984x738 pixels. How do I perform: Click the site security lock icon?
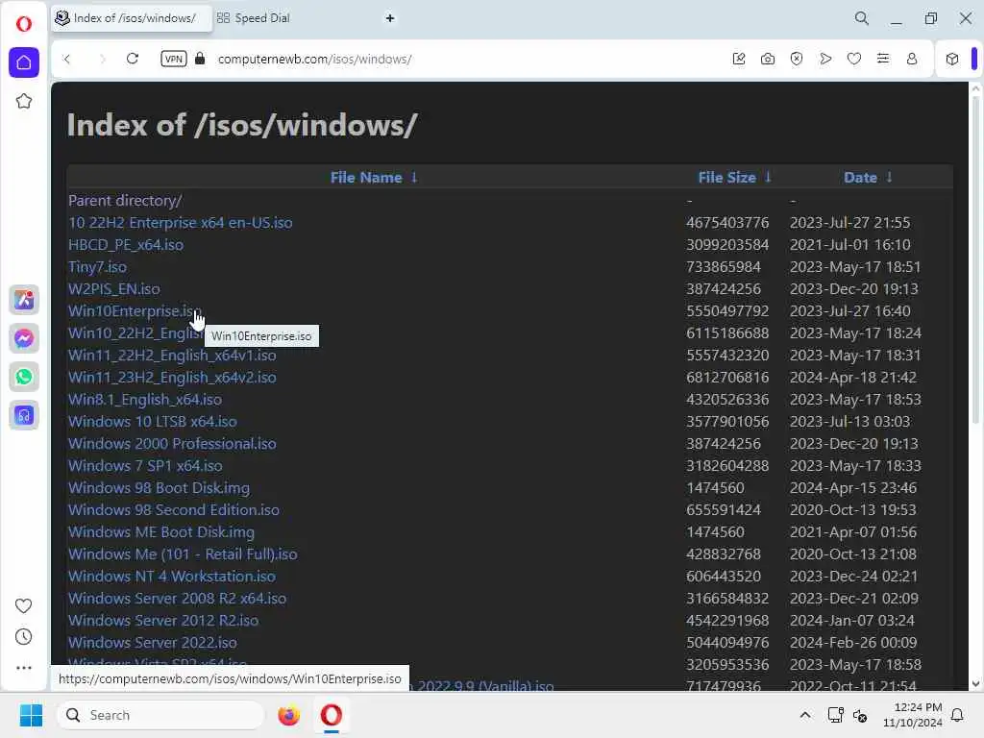click(x=200, y=59)
